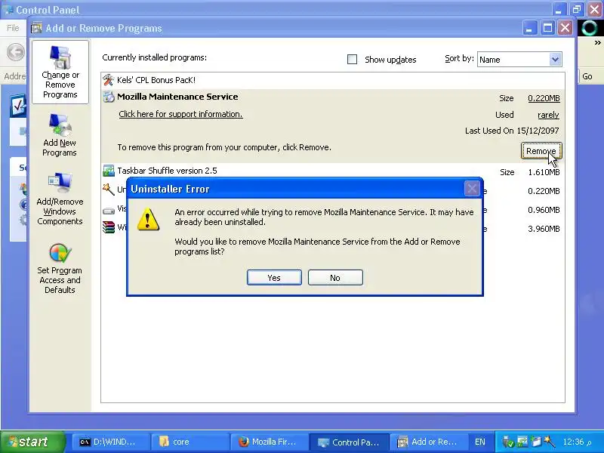This screenshot has height=453, width=604.
Task: Switch to Control Panel taskbar item
Action: click(x=350, y=442)
